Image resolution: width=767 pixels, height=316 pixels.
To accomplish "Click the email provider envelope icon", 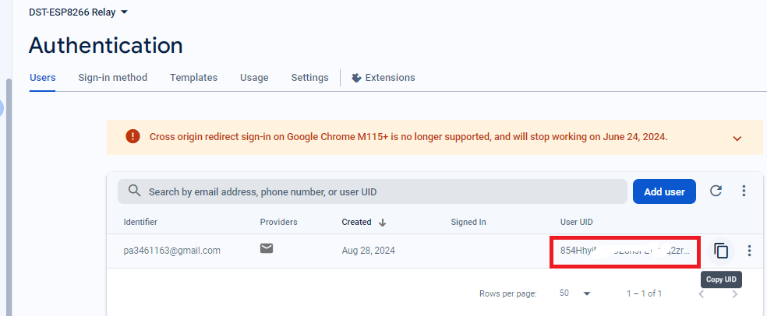I will tap(267, 249).
